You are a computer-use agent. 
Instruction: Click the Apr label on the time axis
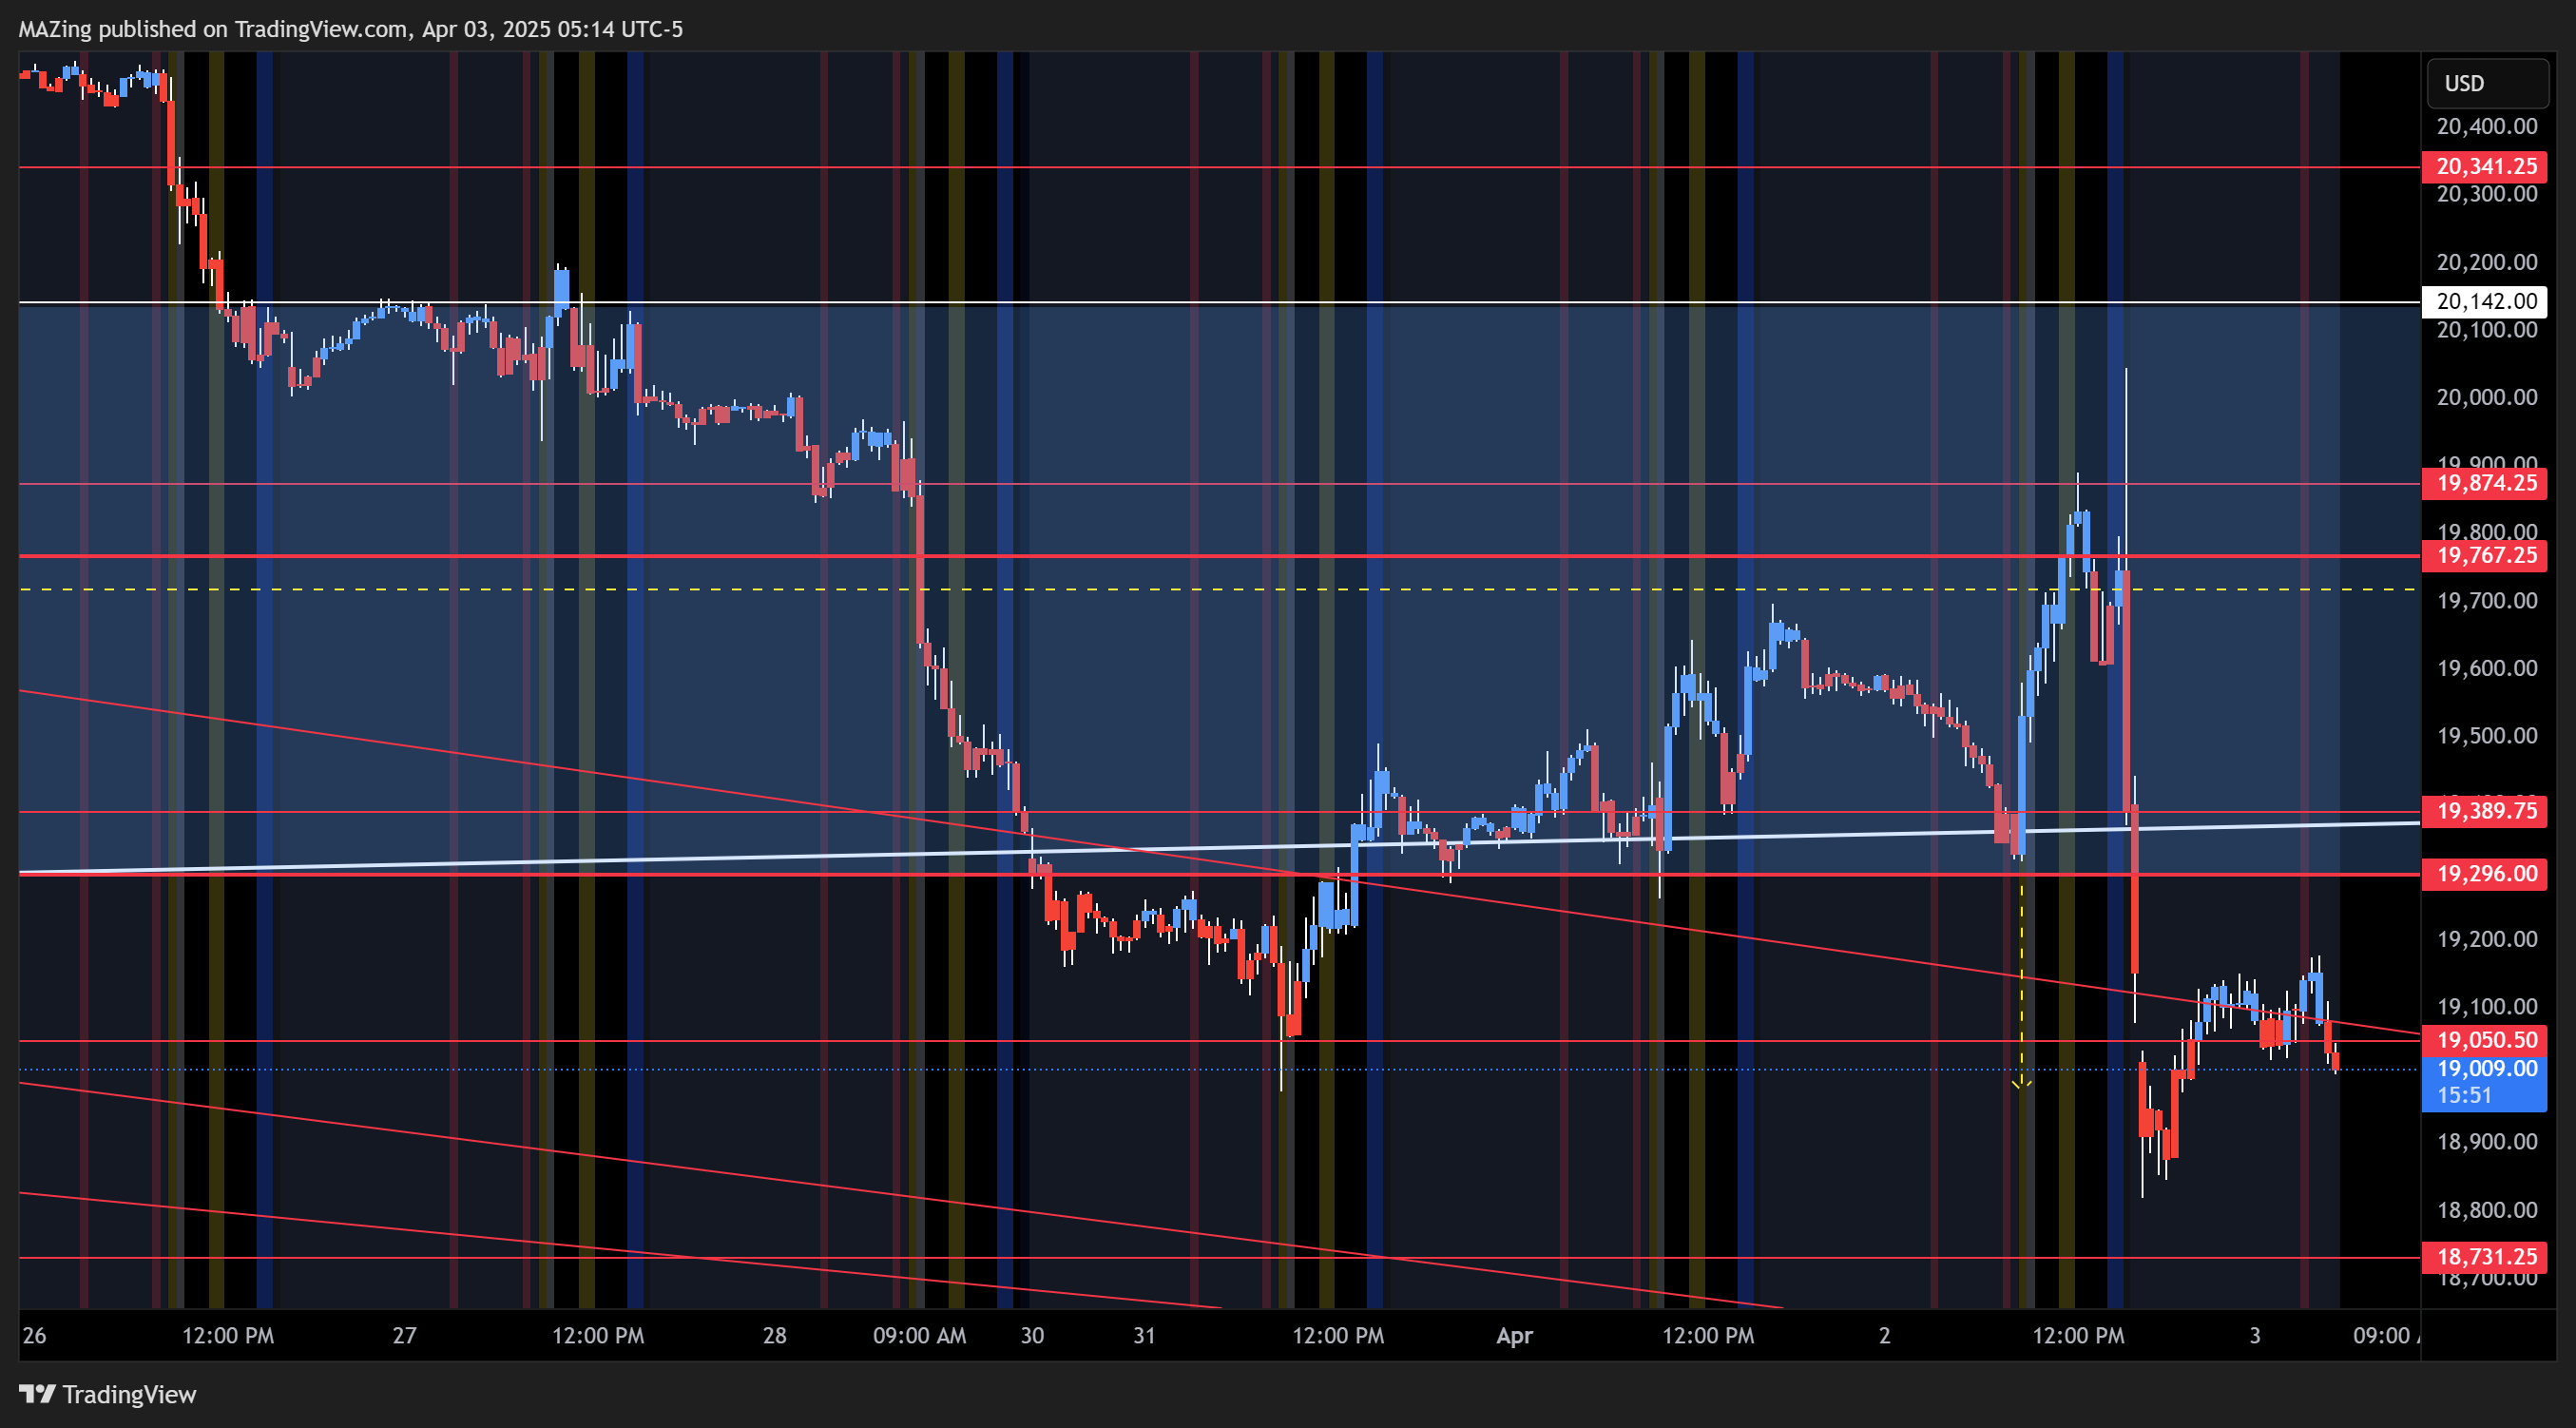click(1514, 1336)
